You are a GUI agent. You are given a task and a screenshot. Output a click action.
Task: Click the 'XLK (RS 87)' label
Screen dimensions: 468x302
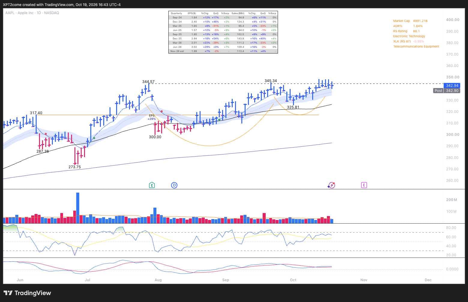pos(402,41)
